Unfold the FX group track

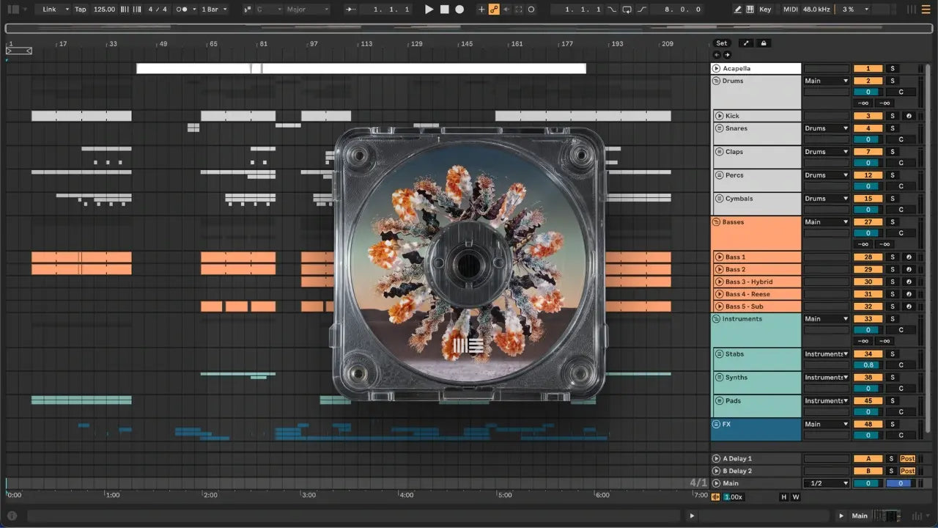point(717,424)
